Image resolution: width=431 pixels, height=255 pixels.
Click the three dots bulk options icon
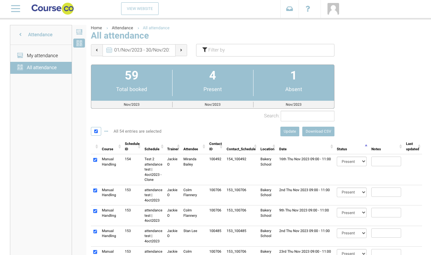pos(106,131)
